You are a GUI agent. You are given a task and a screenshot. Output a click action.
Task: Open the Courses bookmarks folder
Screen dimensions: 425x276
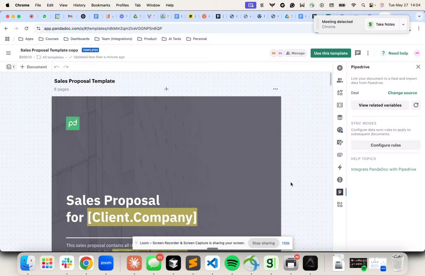[x=48, y=39]
